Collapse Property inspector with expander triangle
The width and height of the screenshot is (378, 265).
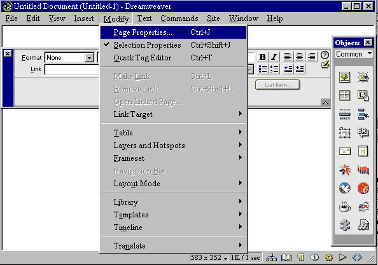pyautogui.click(x=325, y=102)
